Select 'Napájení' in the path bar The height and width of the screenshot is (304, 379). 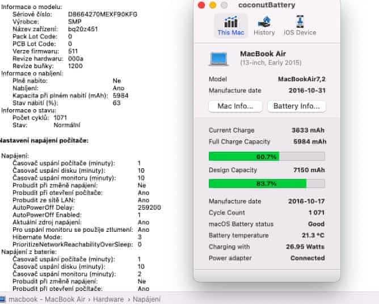coord(146,299)
